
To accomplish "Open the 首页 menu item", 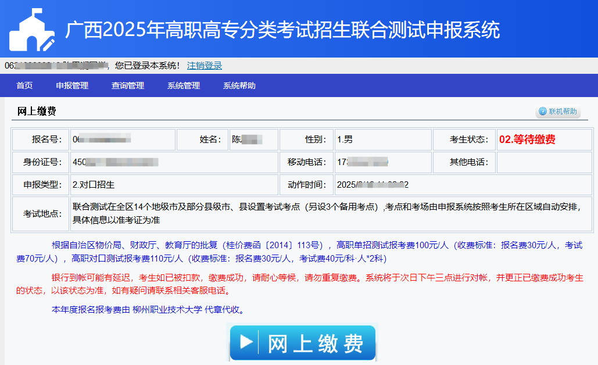I will point(24,85).
